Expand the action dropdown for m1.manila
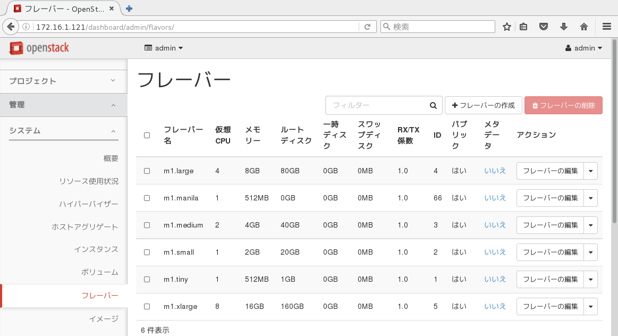 (591, 198)
